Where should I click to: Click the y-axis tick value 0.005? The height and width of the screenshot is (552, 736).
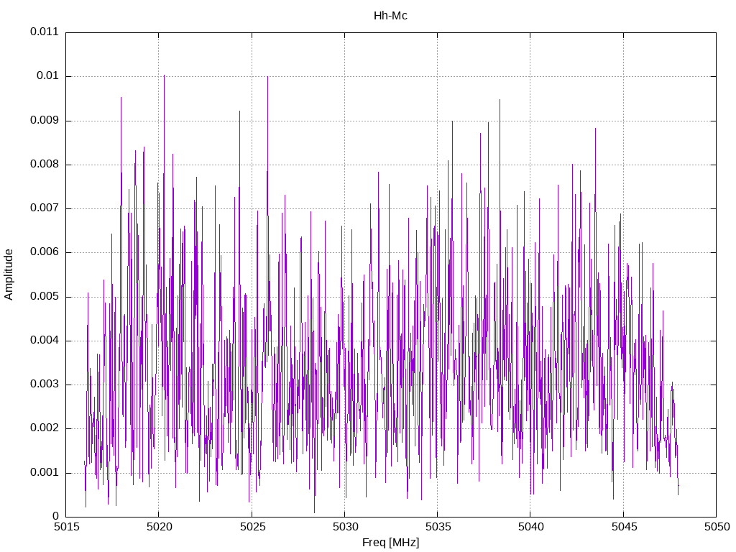(45, 296)
